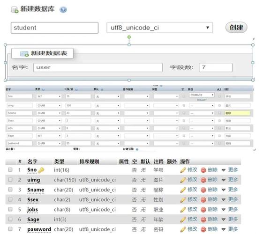Click the 密码 comment cell
This screenshot has height=234, width=271.
(x=158, y=229)
